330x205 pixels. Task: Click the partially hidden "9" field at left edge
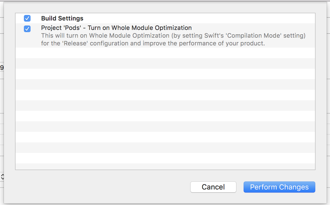[2, 68]
